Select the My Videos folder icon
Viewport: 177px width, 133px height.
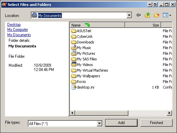click(74, 64)
